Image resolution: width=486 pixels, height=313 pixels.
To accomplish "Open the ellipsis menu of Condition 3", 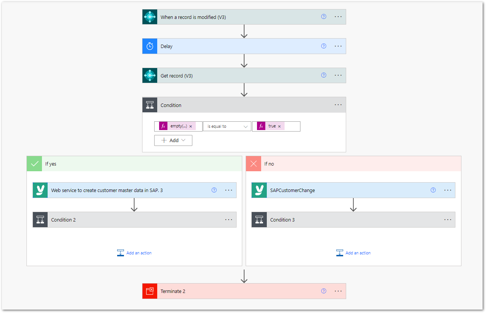I will (448, 220).
